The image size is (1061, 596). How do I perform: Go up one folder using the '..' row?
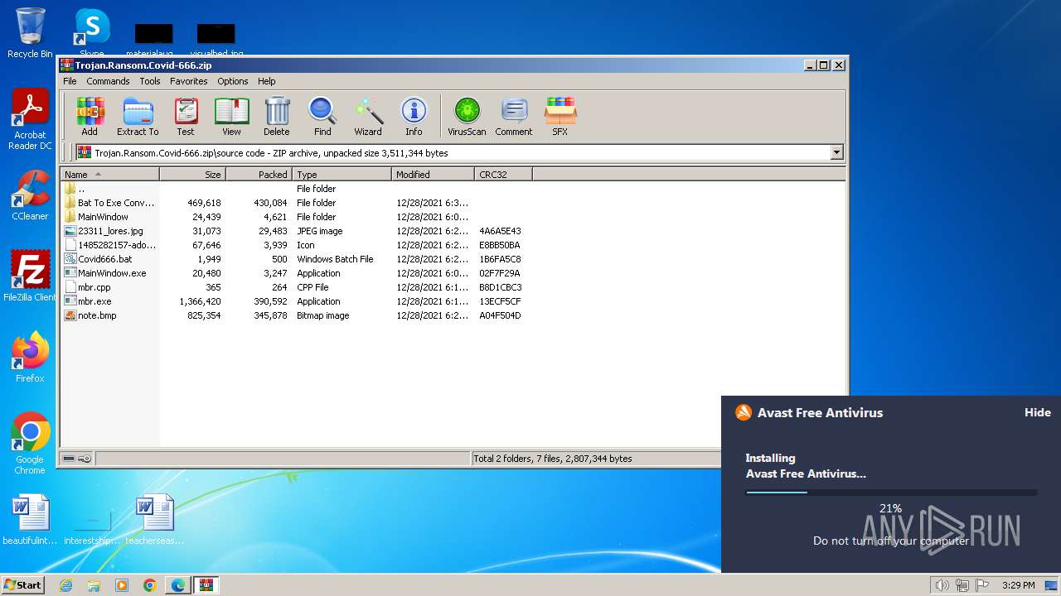[81, 189]
